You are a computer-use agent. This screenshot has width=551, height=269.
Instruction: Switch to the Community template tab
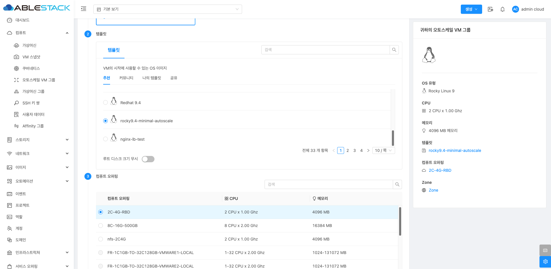[126, 78]
